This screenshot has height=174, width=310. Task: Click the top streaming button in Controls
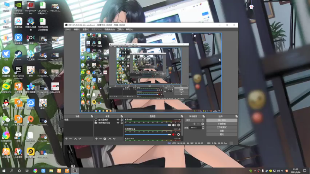222,120
